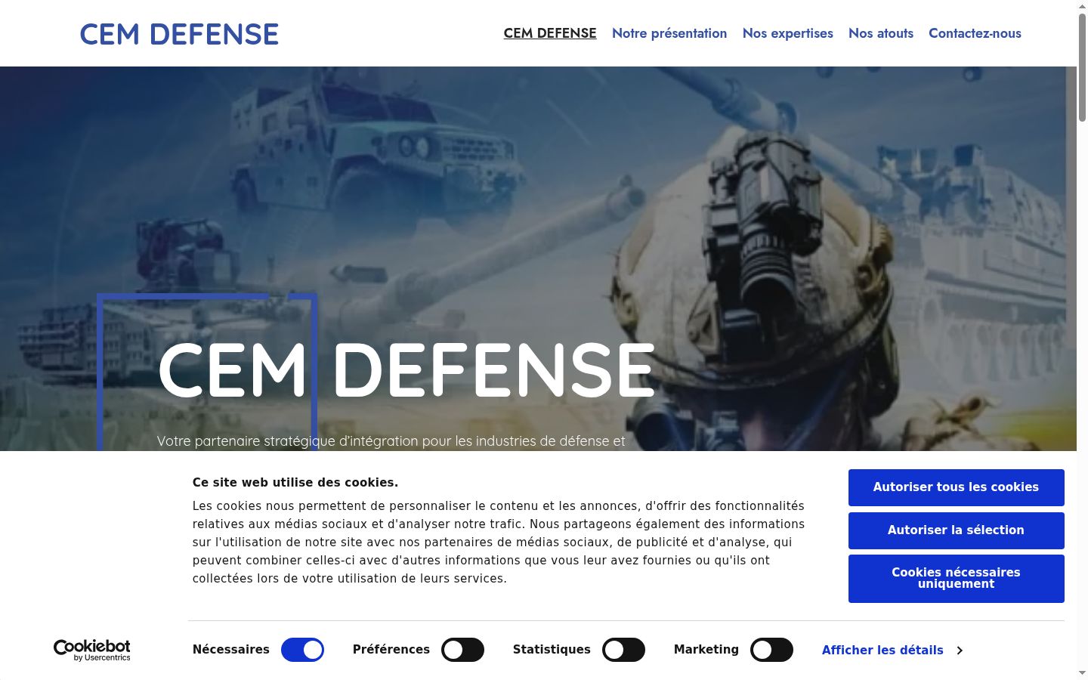Expand Afficher les détails
Image resolution: width=1088 pixels, height=680 pixels.
pyautogui.click(x=882, y=650)
